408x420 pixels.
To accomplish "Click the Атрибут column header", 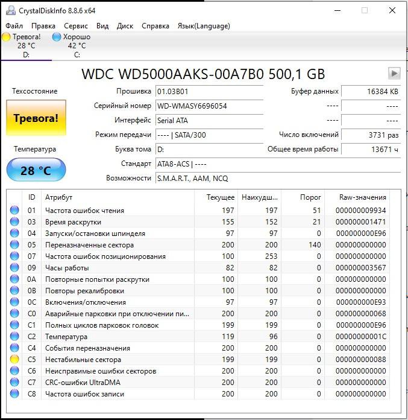I will point(118,197).
